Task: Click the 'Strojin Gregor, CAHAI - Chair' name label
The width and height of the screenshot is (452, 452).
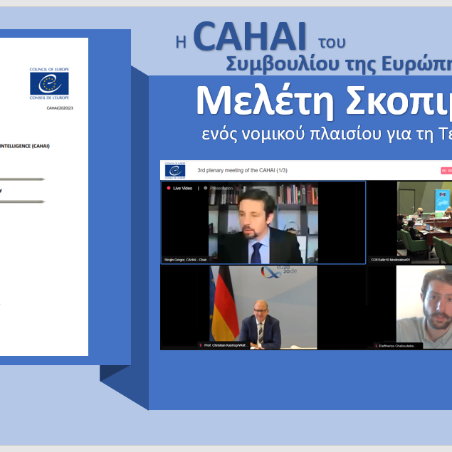Action: tap(185, 260)
